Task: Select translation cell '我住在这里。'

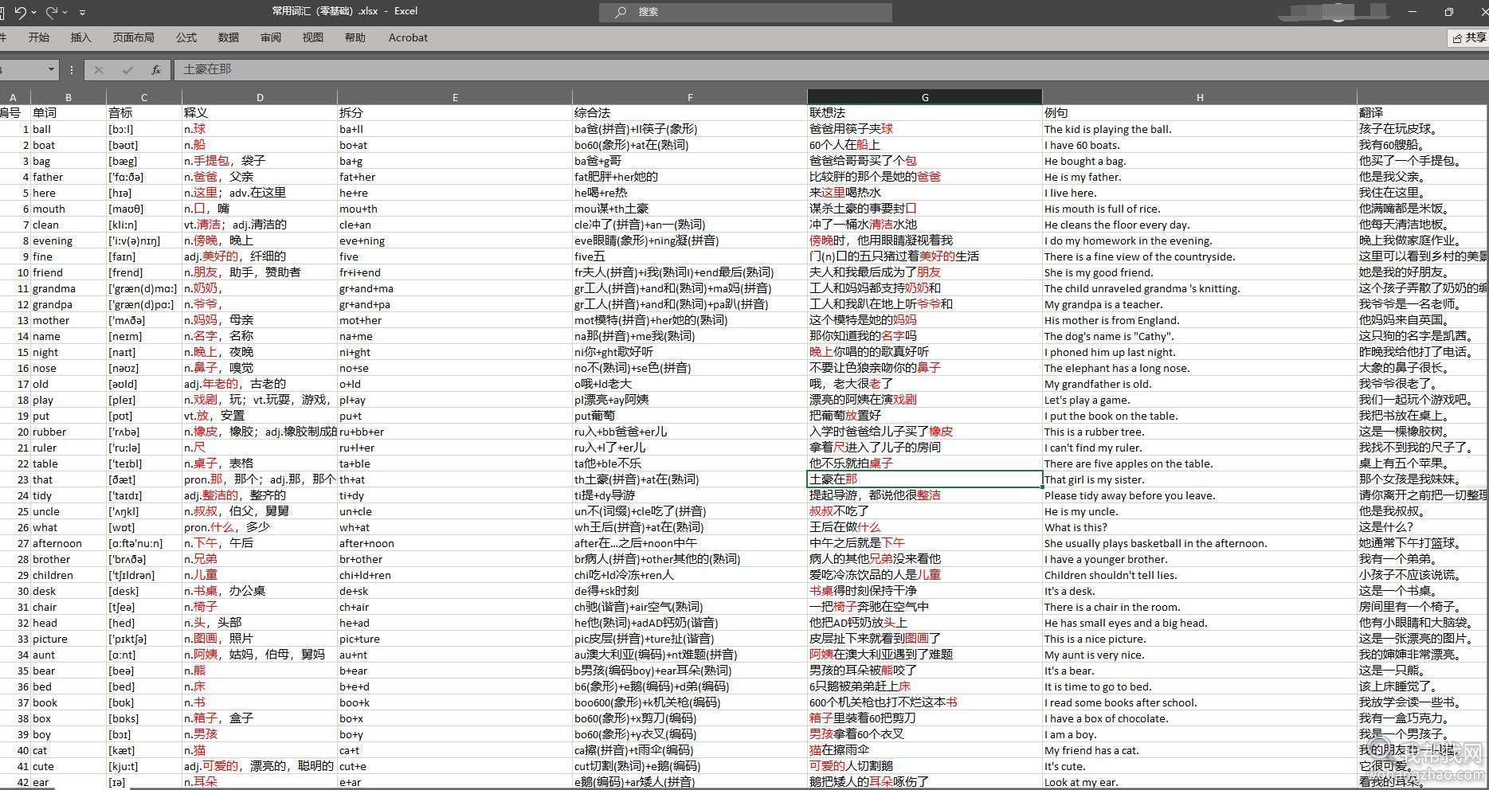Action: [x=1423, y=193]
